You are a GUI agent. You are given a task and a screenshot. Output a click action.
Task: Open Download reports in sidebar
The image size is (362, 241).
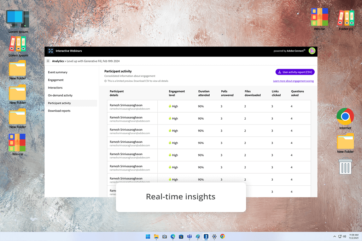pos(59,111)
